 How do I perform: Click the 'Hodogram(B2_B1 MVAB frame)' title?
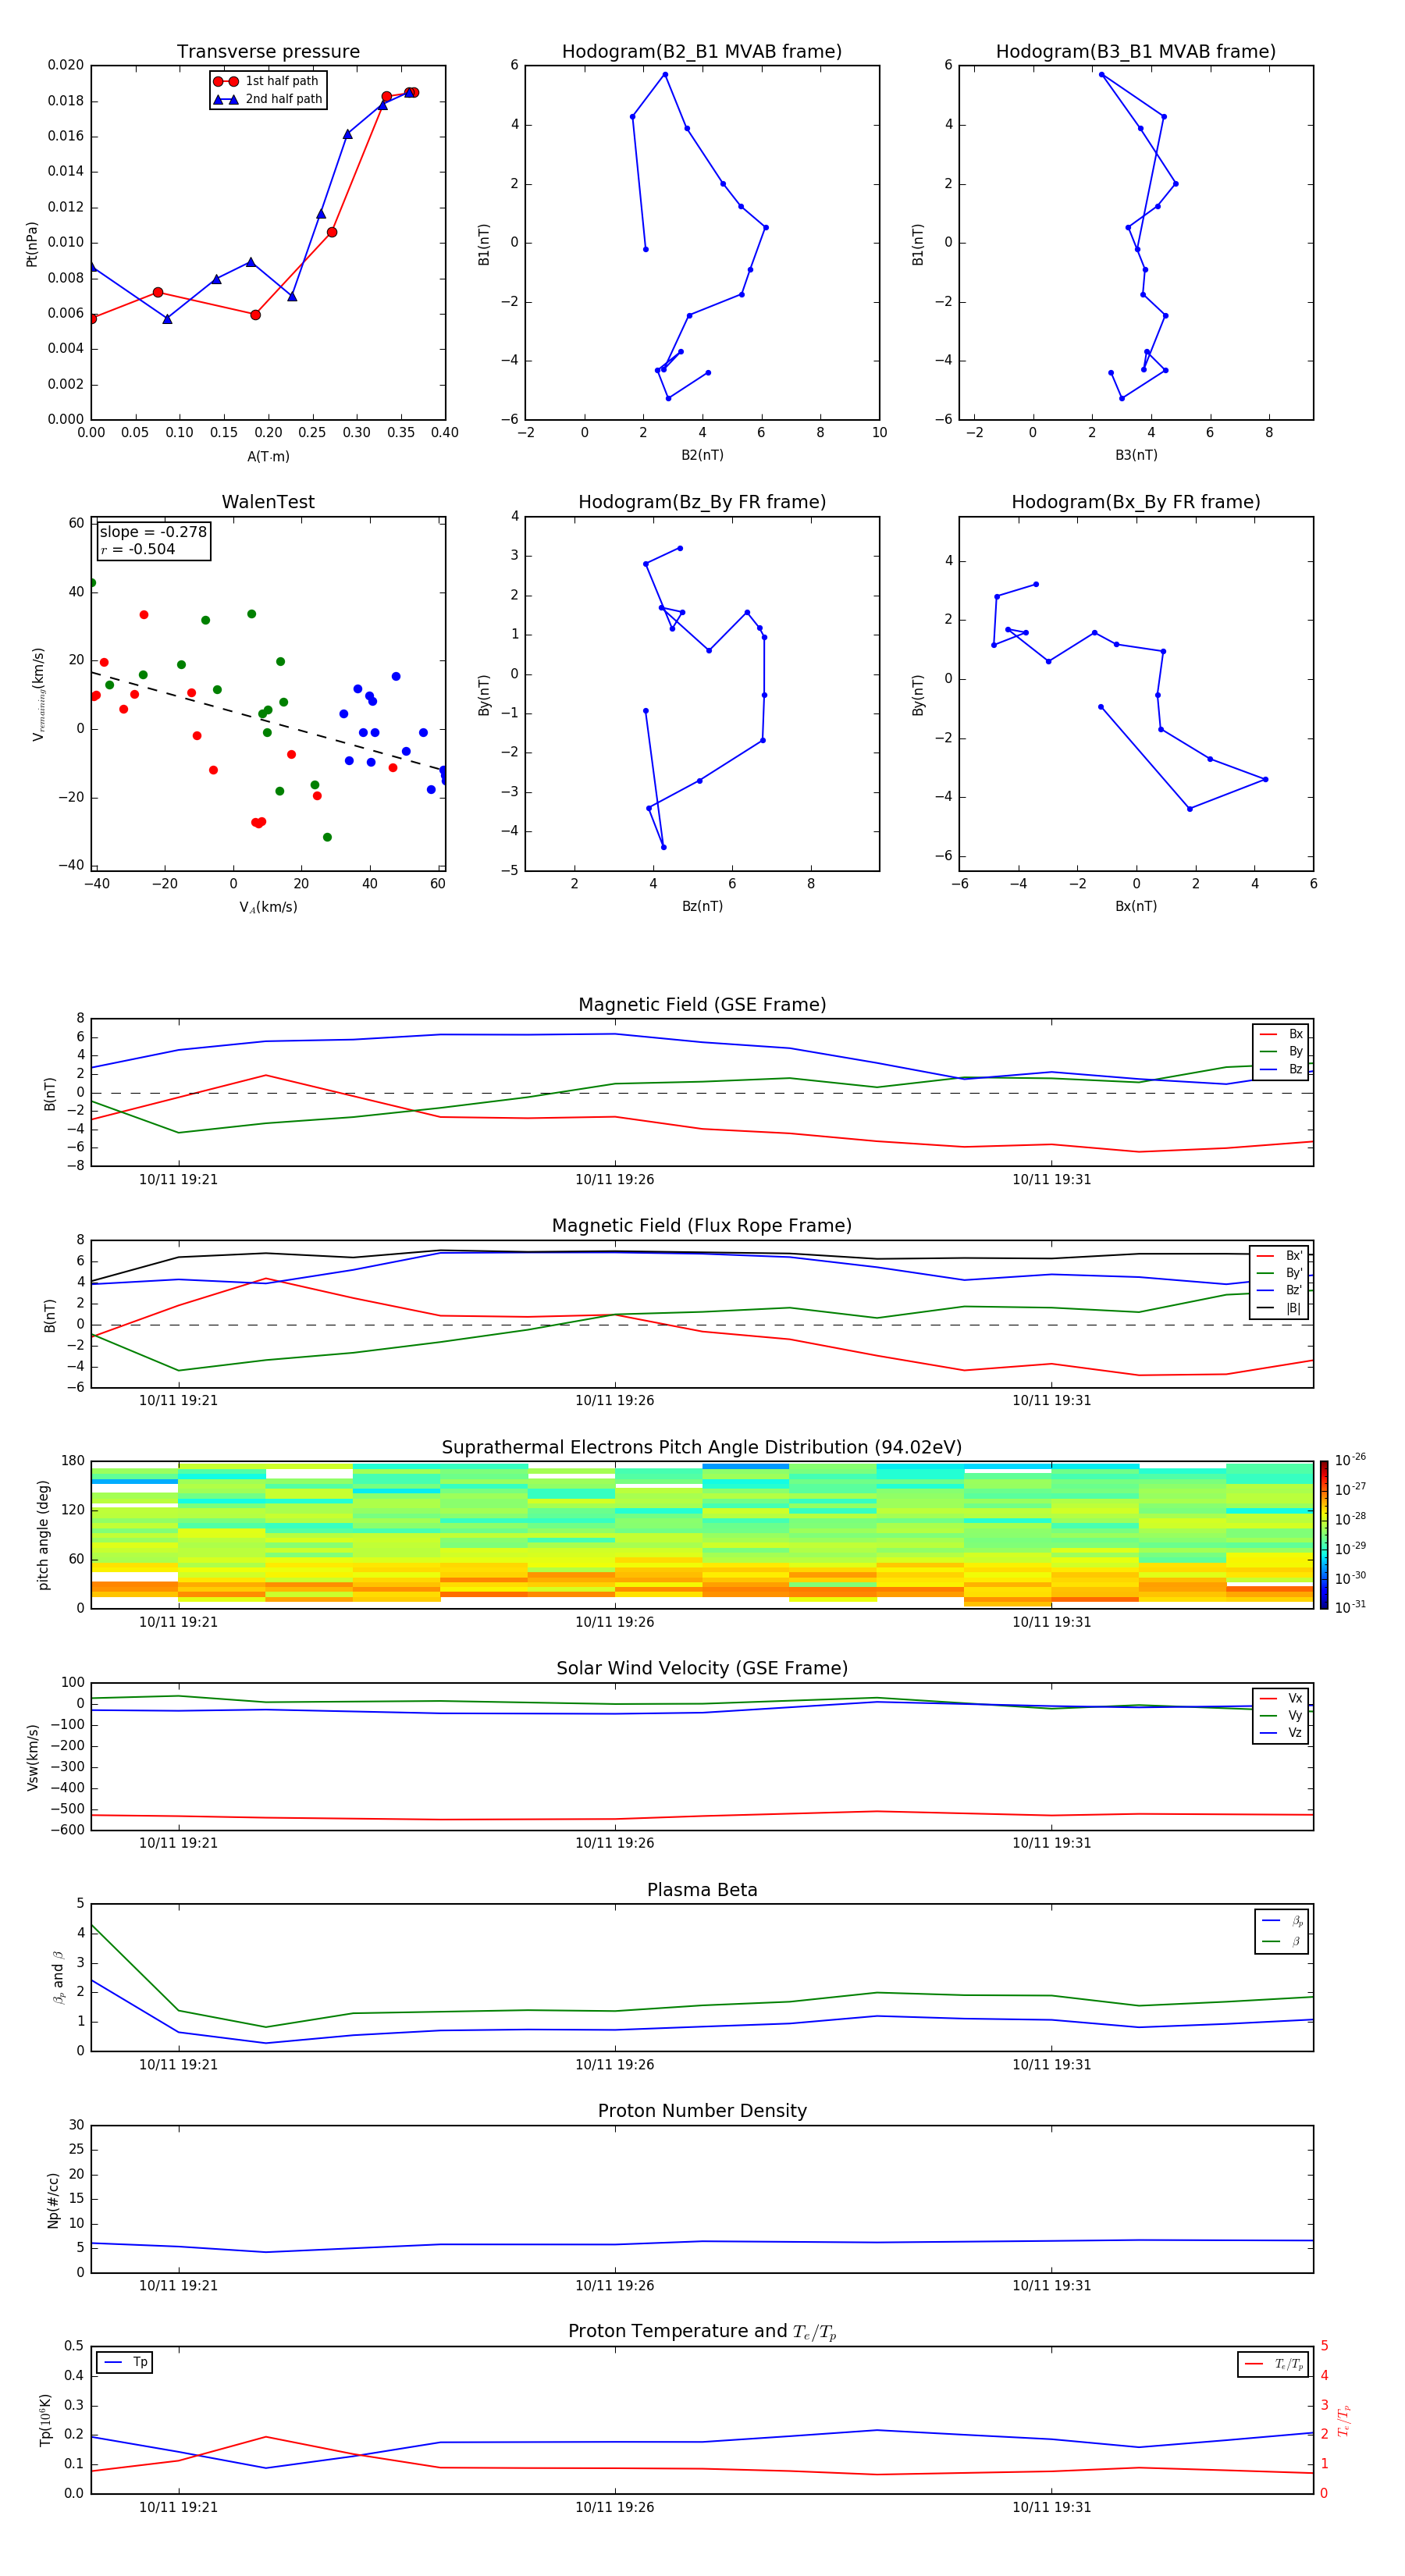(702, 52)
